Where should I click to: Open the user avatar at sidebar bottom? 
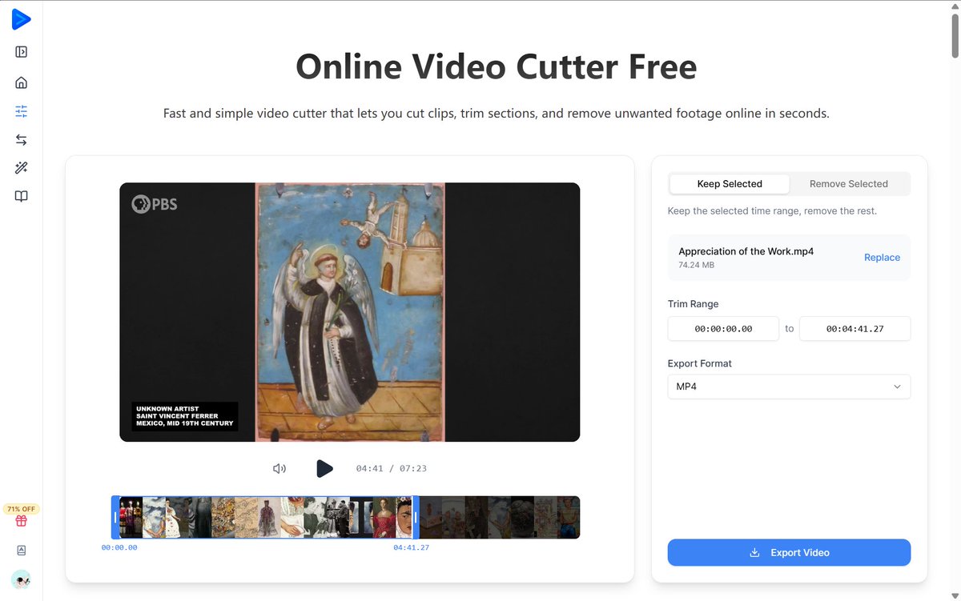click(22, 579)
